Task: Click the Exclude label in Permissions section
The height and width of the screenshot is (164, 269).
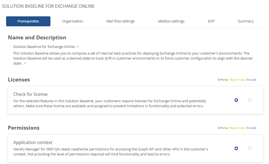Action: click(x=251, y=128)
